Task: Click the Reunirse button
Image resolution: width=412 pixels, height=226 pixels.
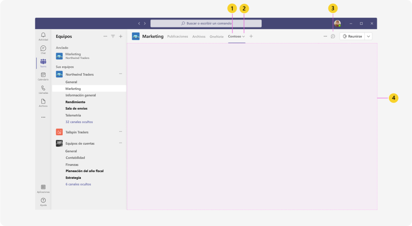Action: tap(352, 36)
